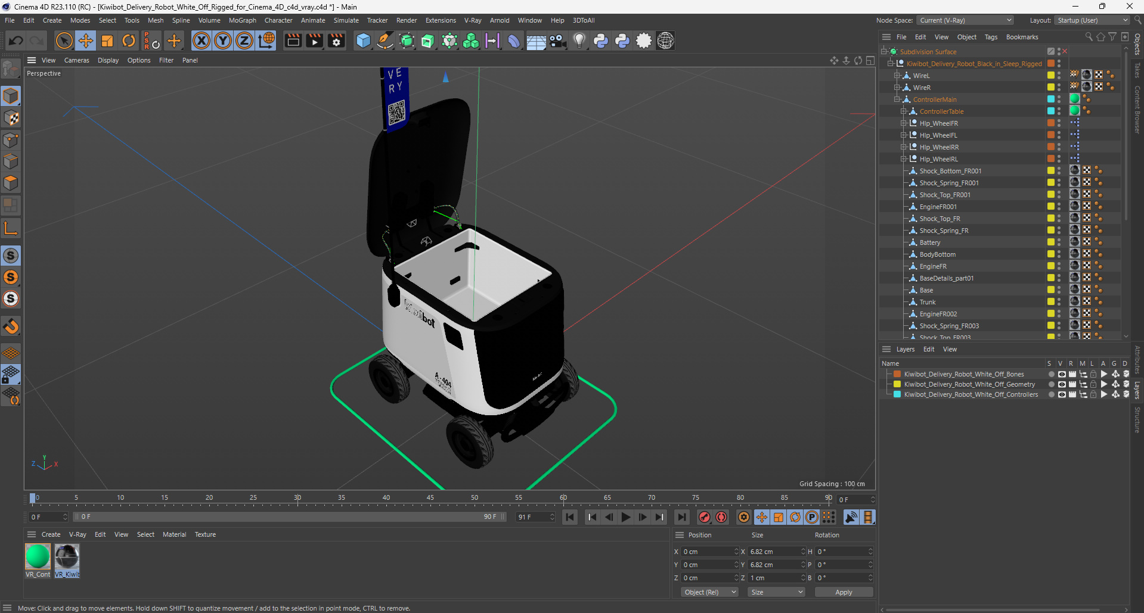The height and width of the screenshot is (613, 1144).
Task: Toggle Y axis lock
Action: tap(223, 41)
